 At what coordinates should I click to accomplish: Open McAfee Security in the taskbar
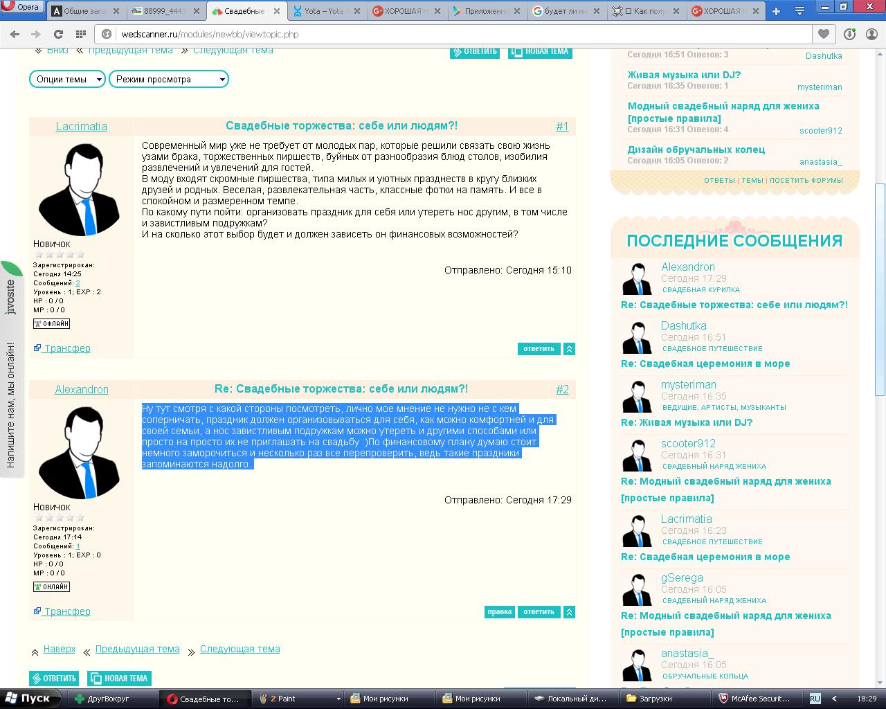[x=758, y=699]
